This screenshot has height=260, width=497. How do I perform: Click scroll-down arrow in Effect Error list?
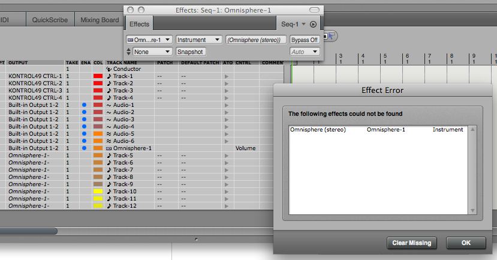click(472, 211)
